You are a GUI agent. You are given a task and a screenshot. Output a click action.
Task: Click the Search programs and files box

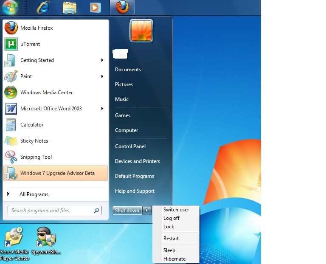tap(51, 211)
